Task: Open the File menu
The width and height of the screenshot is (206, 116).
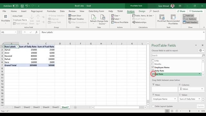Action: pyautogui.click(x=4, y=11)
